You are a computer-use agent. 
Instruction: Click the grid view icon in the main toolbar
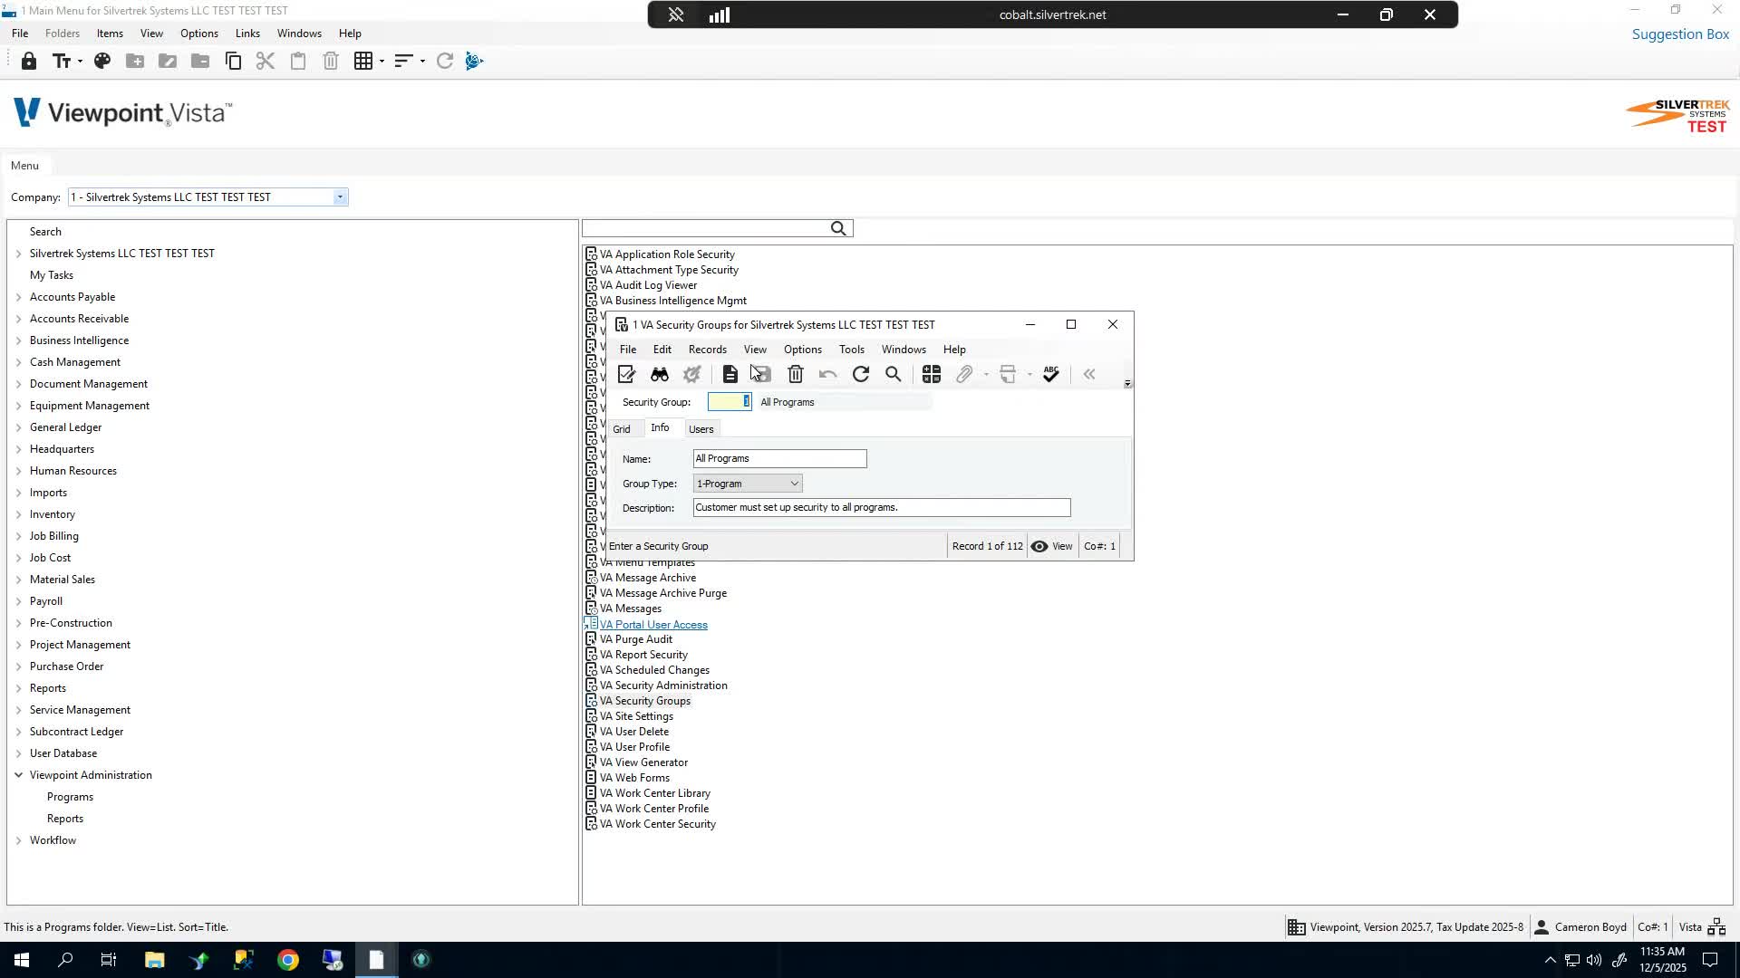(363, 62)
